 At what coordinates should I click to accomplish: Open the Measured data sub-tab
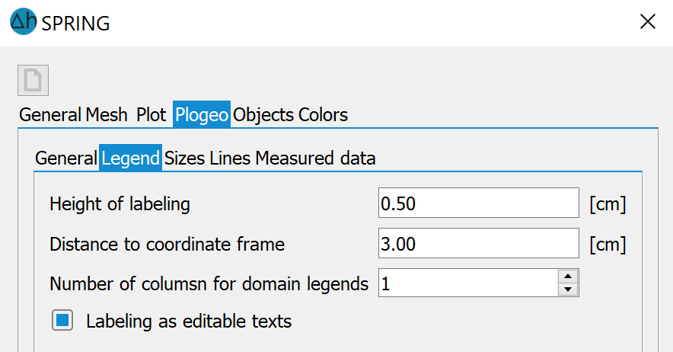(315, 158)
